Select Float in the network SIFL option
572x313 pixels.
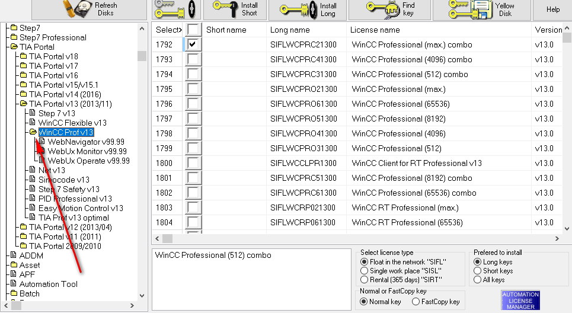tap(364, 262)
